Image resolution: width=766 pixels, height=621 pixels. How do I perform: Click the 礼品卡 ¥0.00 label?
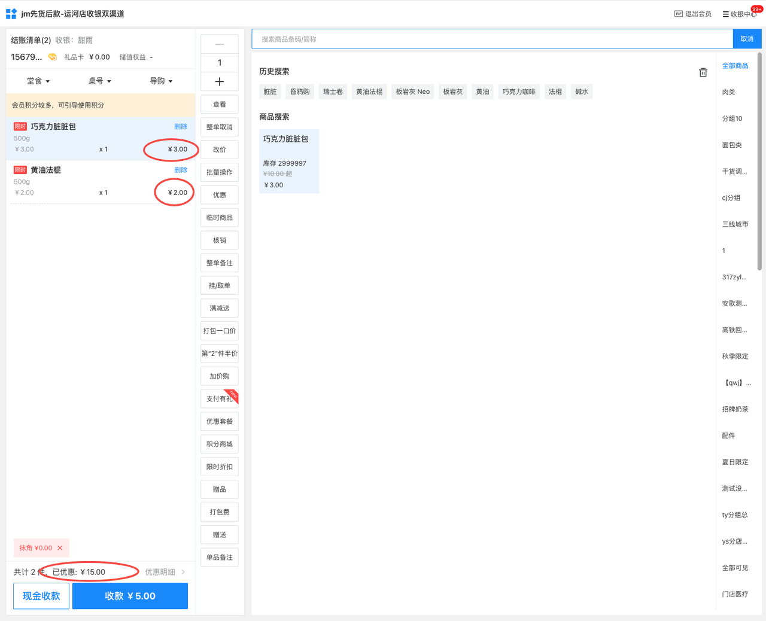[x=87, y=57]
